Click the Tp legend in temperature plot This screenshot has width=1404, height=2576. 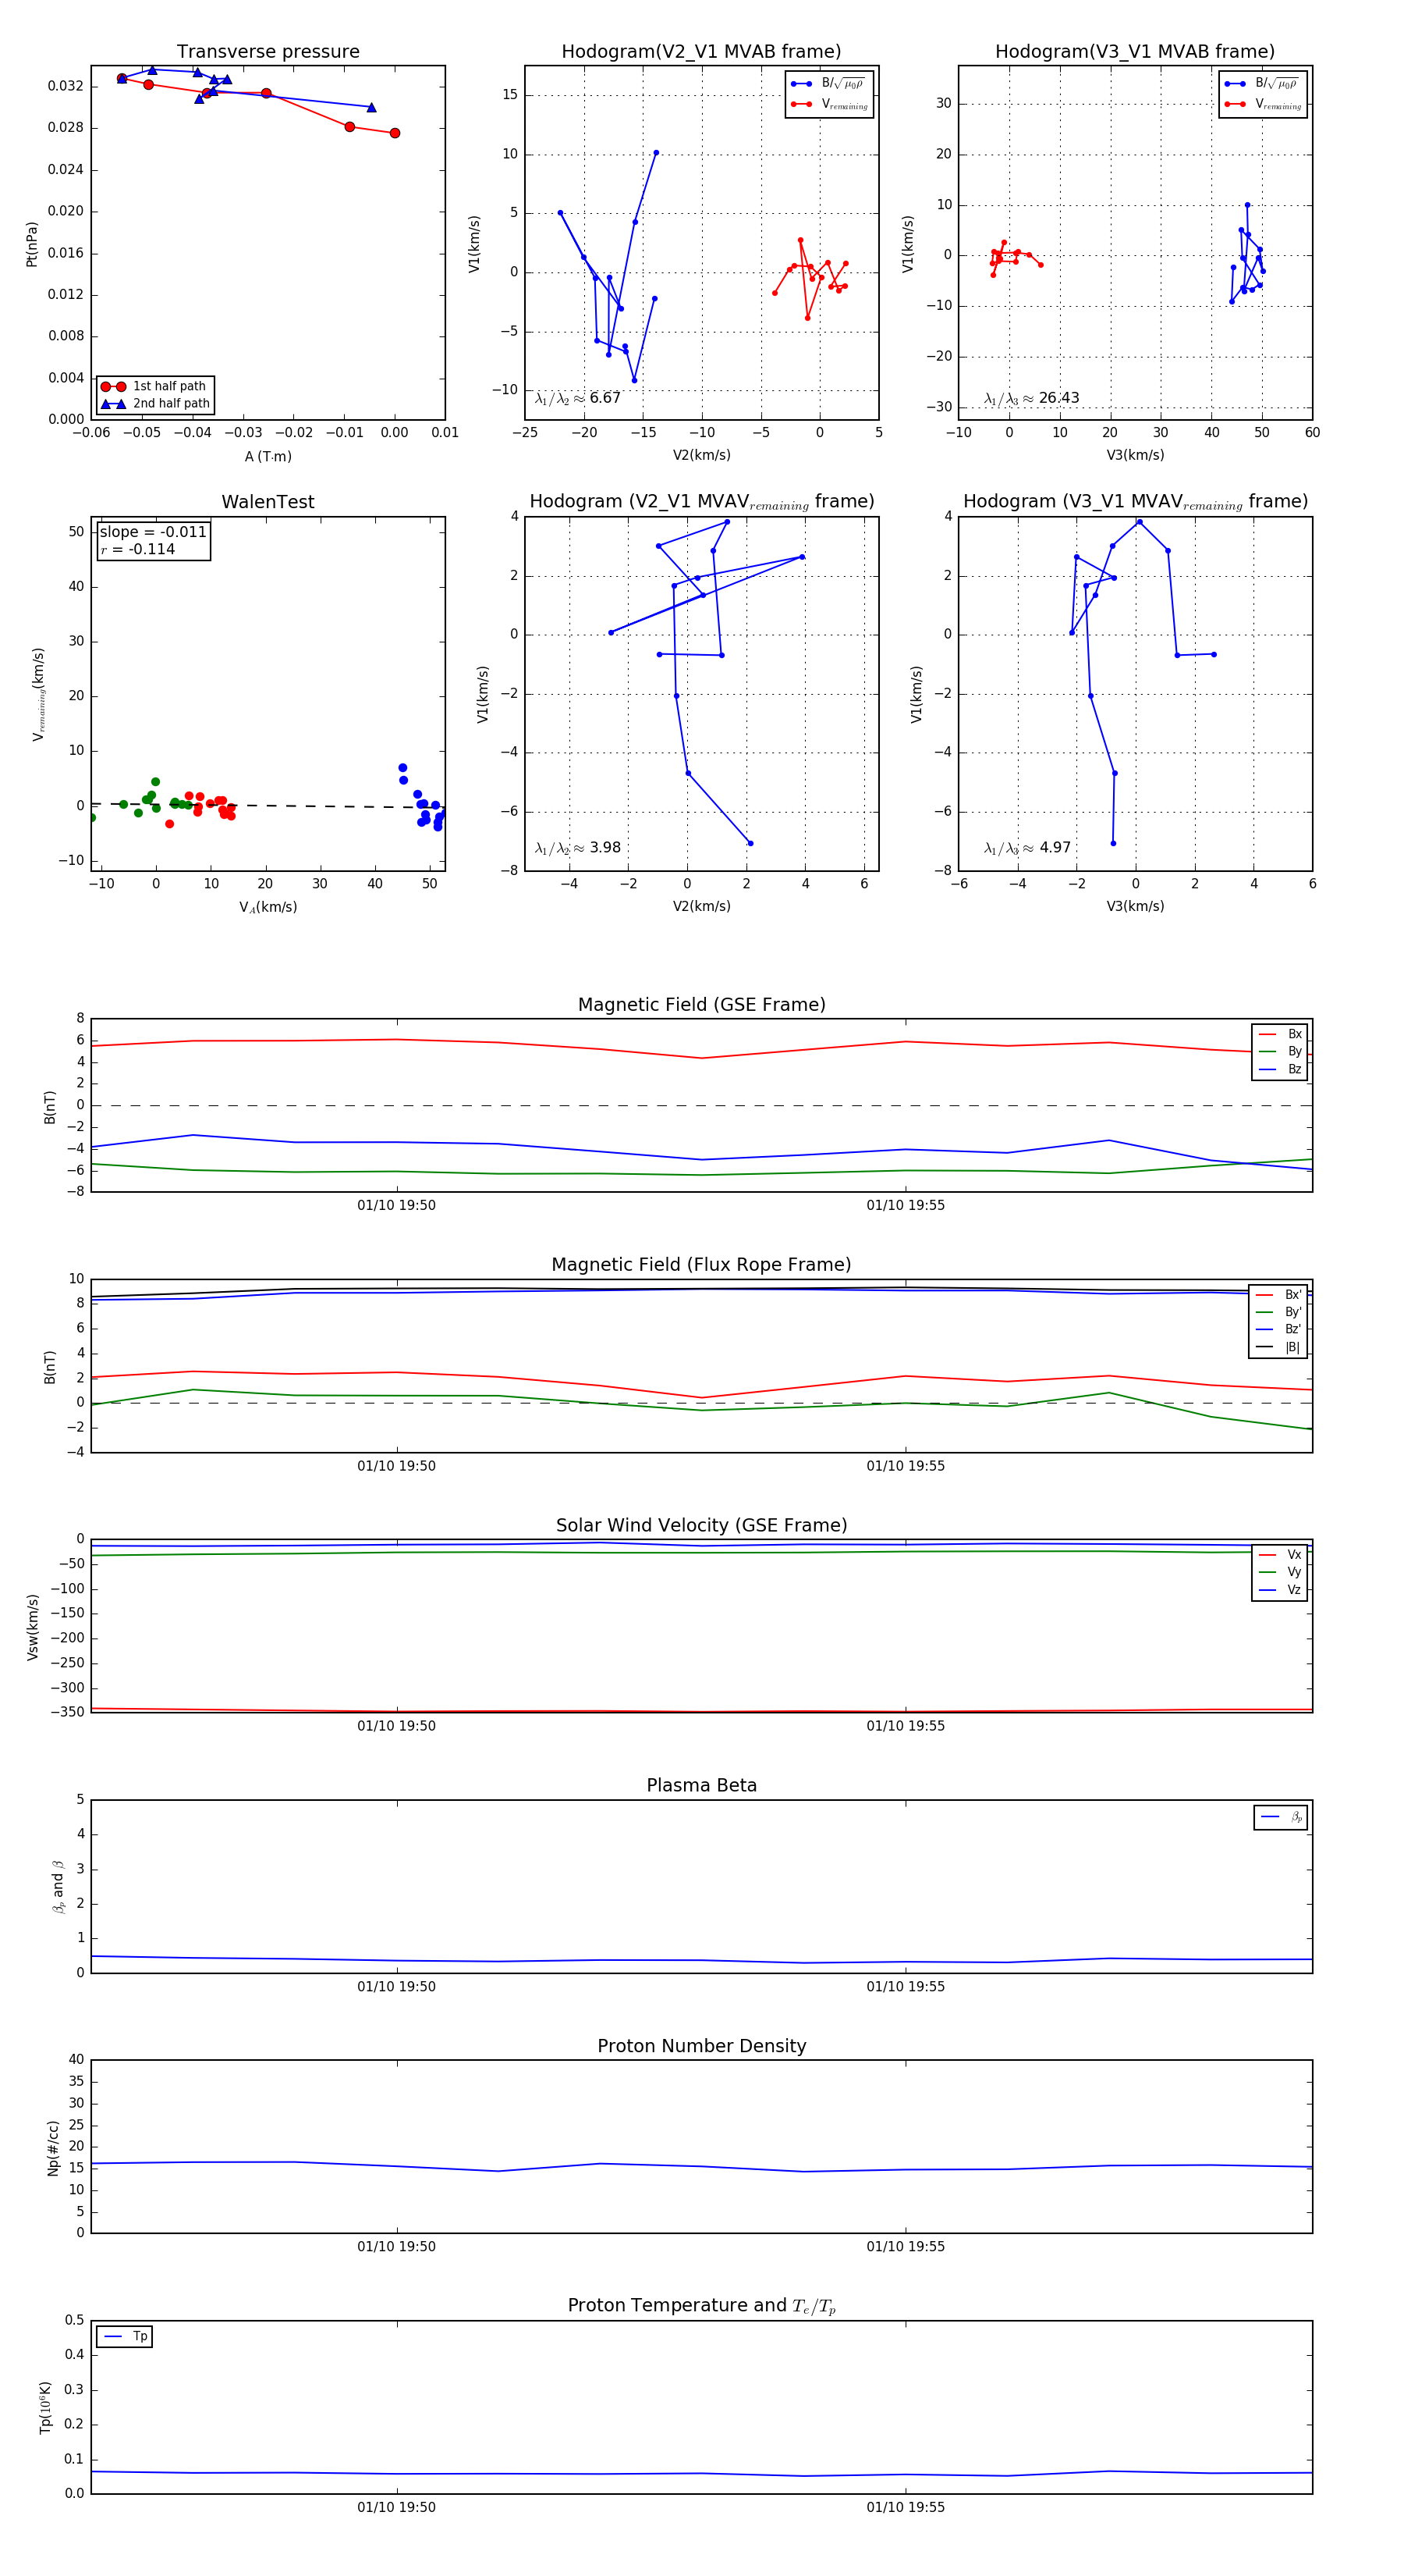click(125, 2336)
